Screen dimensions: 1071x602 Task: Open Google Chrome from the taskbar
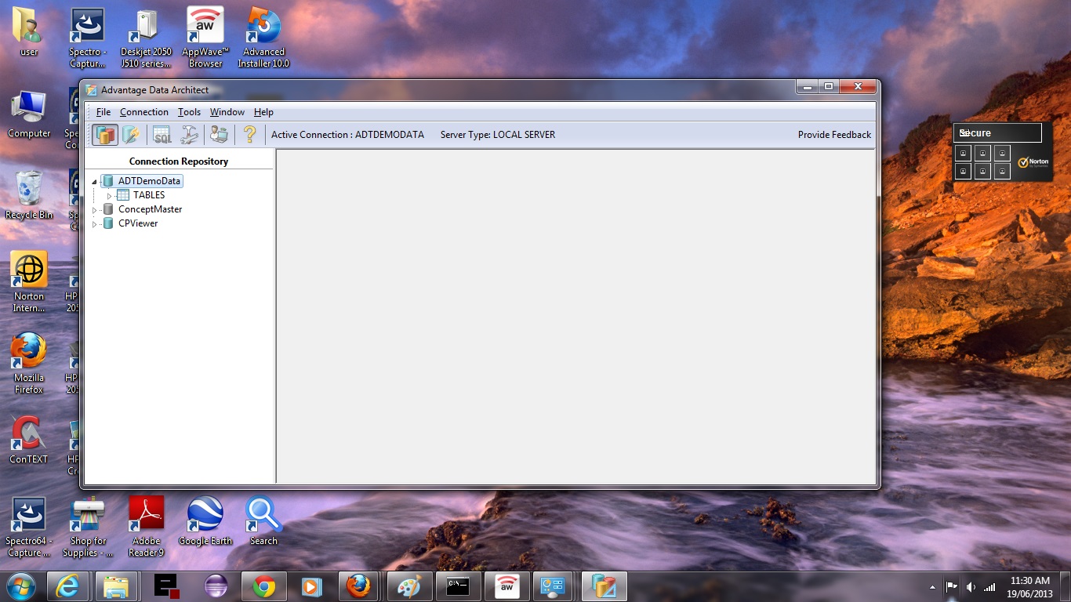(x=264, y=586)
